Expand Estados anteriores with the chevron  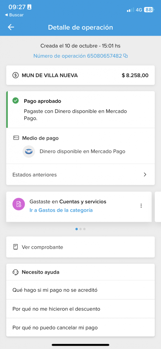(145, 174)
